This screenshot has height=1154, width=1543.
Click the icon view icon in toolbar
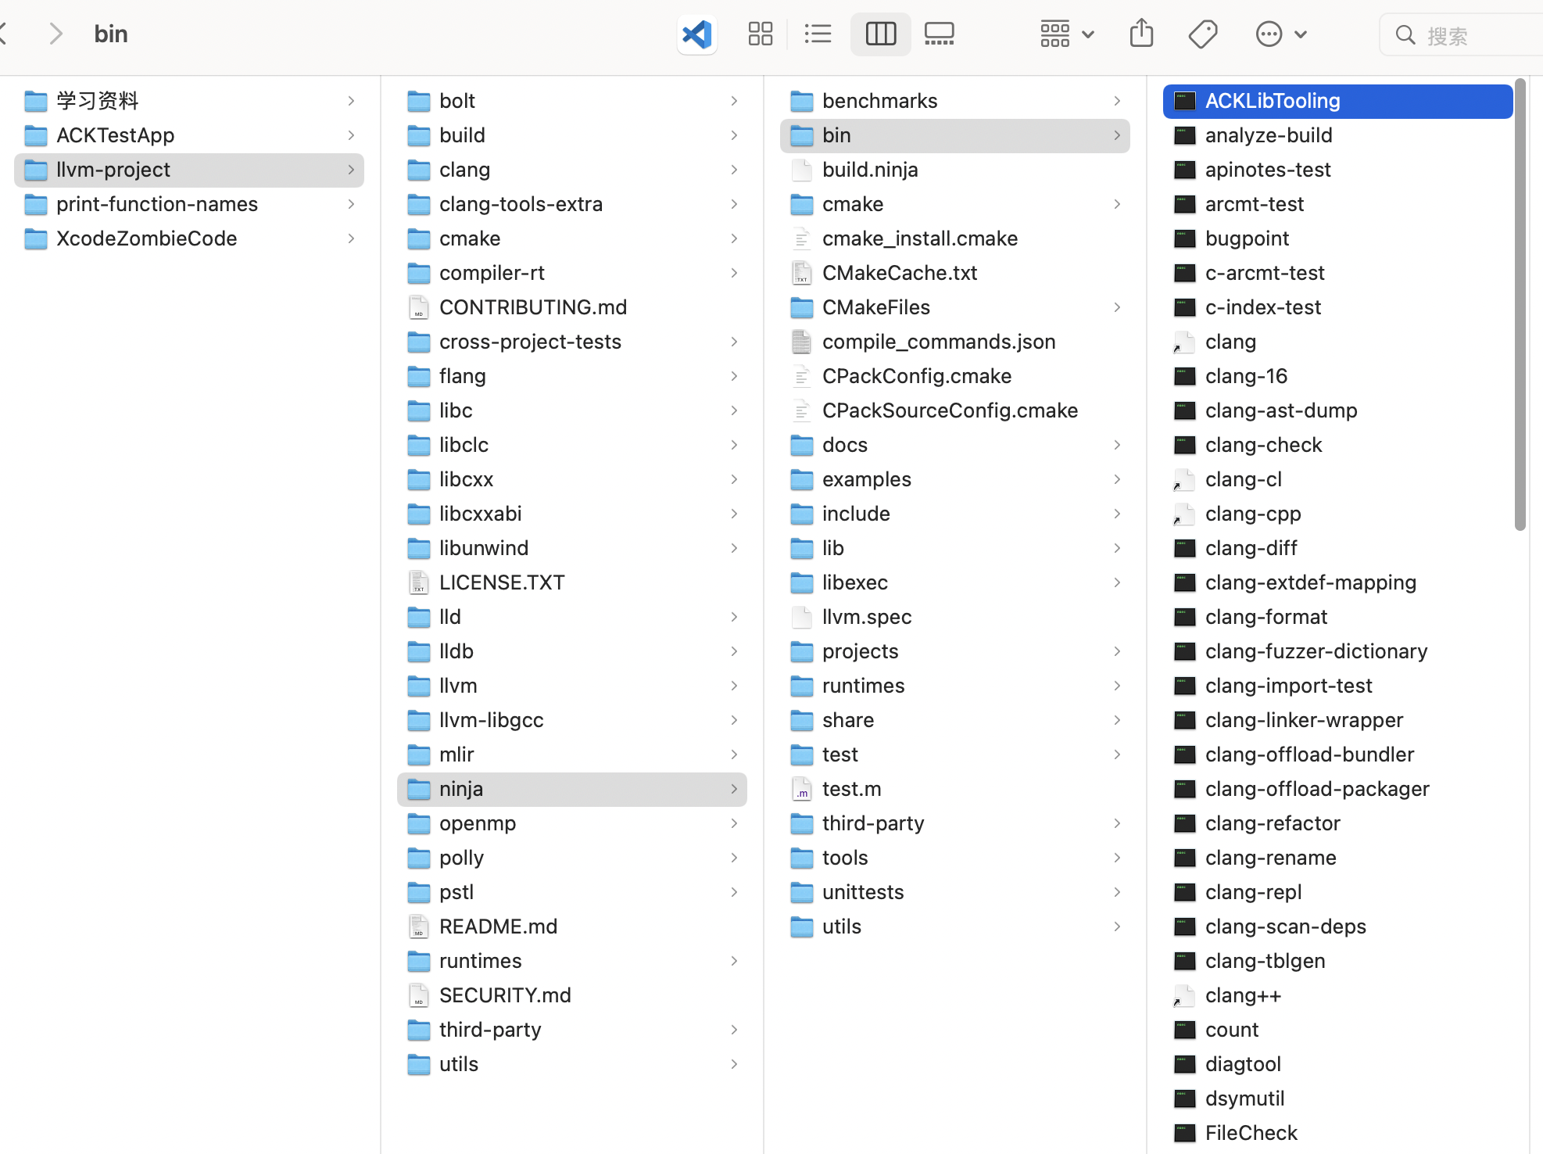(x=760, y=33)
